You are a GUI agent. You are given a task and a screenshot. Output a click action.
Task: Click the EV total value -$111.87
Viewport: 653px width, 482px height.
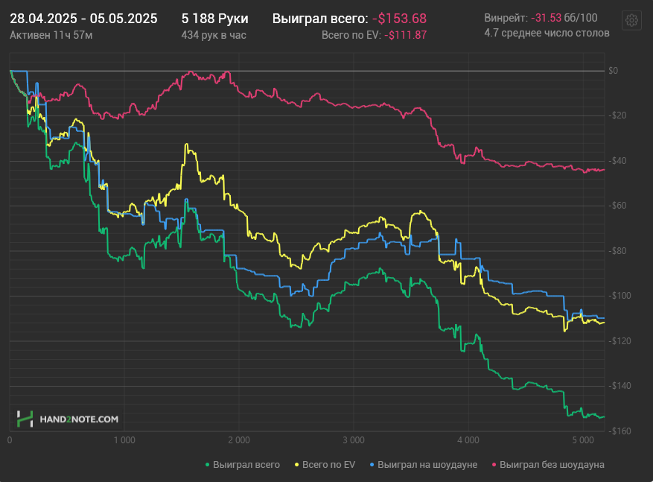(x=406, y=35)
